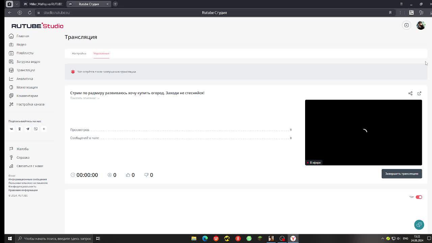The width and height of the screenshot is (432, 243).
Task: Open the Viber social icon
Action: point(36,129)
